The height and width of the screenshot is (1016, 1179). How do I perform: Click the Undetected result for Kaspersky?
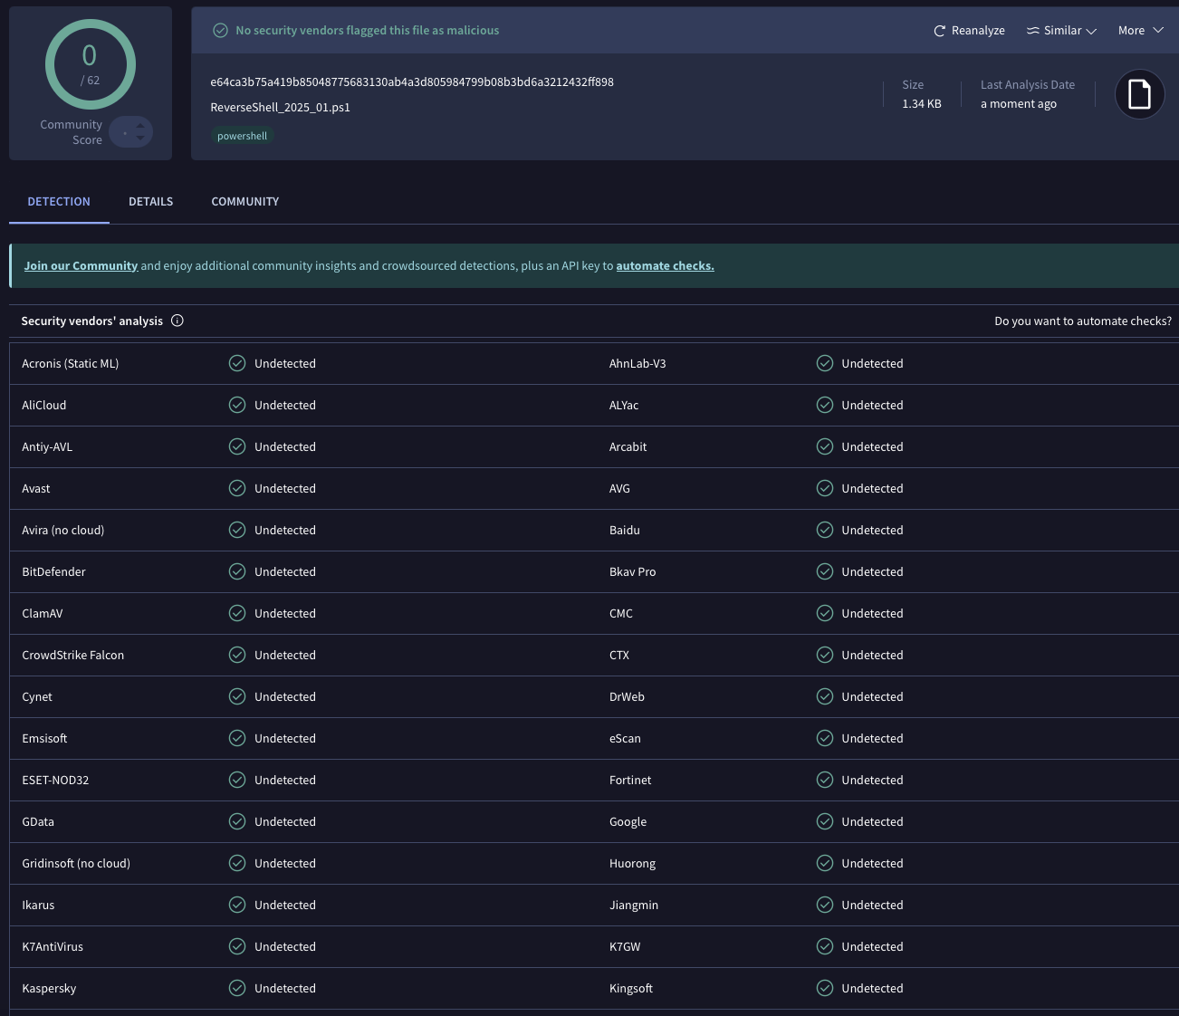pos(285,989)
